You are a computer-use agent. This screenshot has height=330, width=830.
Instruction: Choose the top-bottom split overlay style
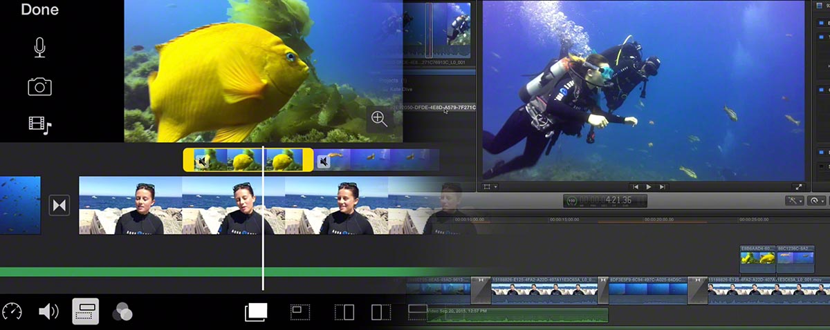point(418,312)
